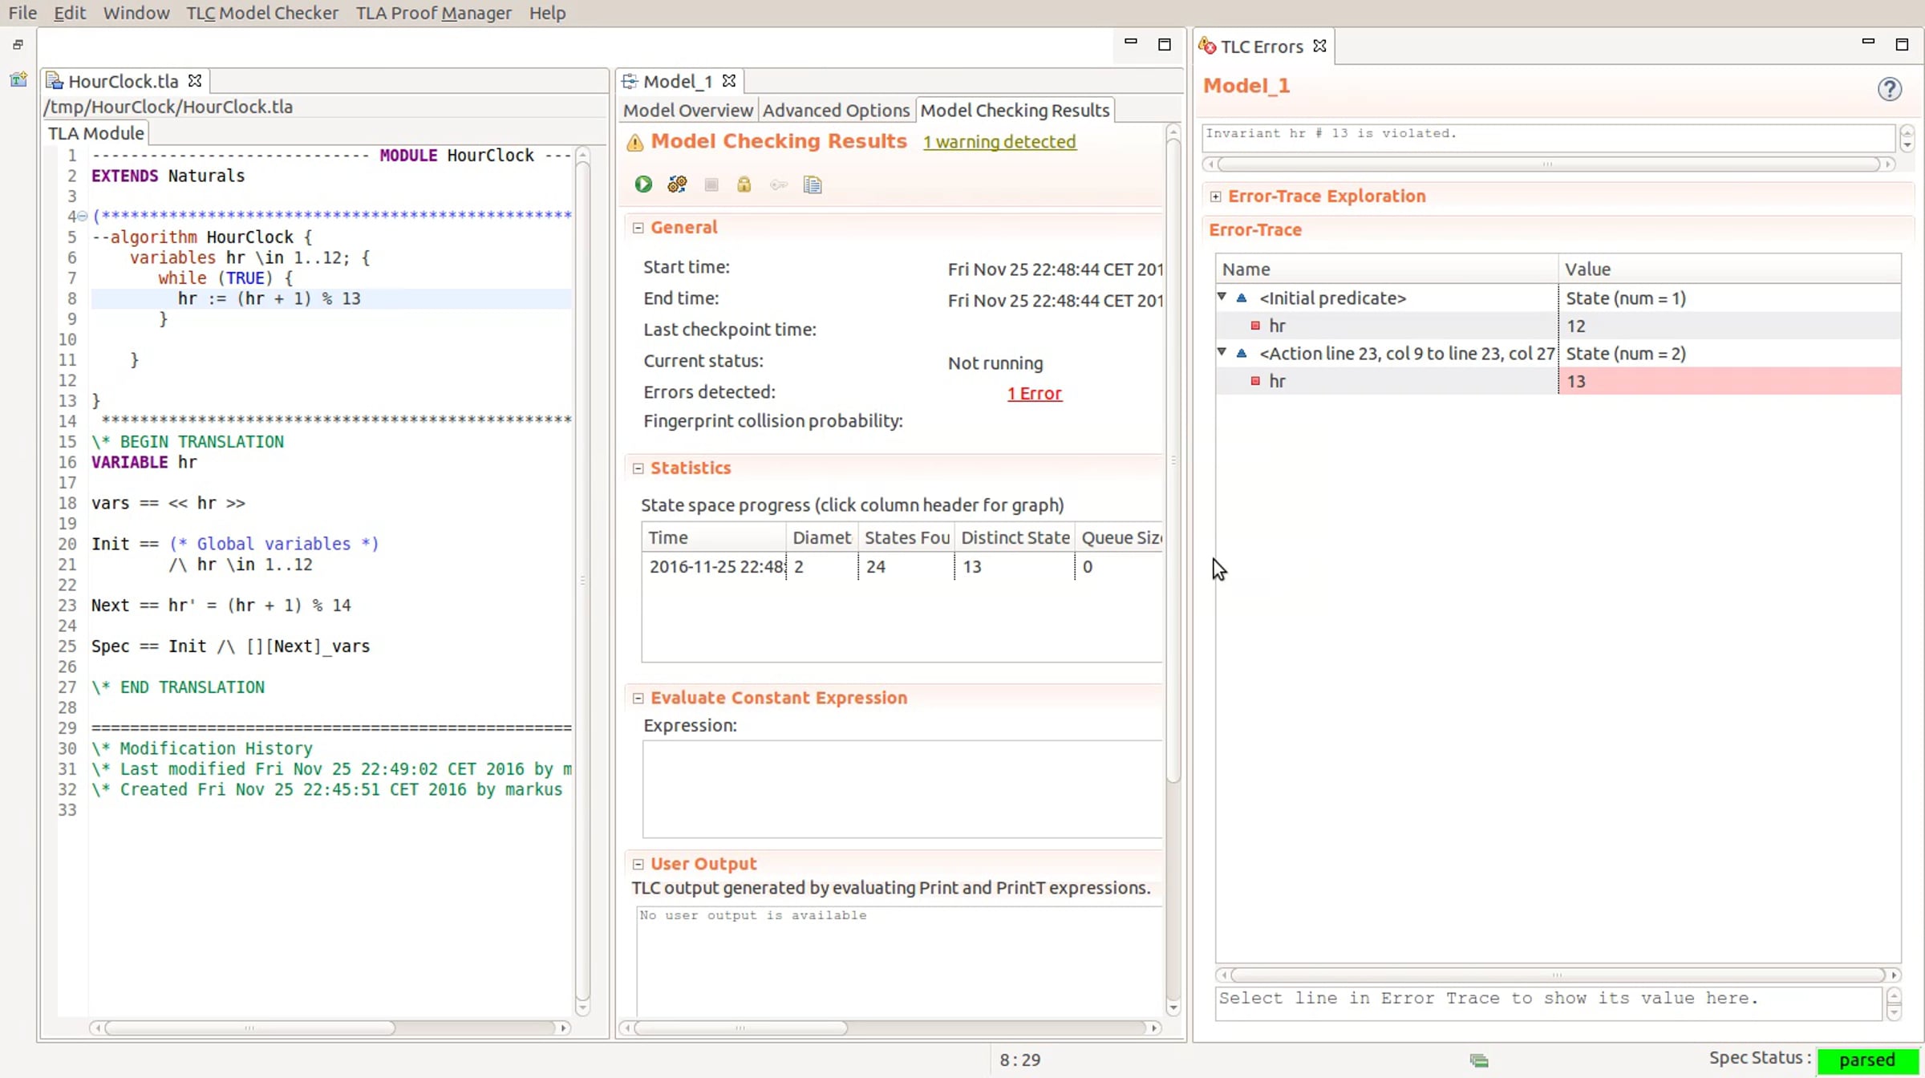Viewport: 1925px width, 1078px height.
Task: Click the yellow lock model icon
Action: (x=744, y=184)
